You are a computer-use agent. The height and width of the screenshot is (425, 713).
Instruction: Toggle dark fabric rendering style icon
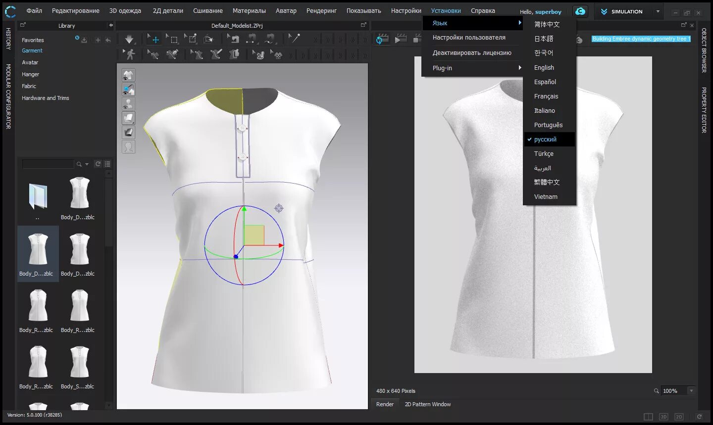[128, 133]
